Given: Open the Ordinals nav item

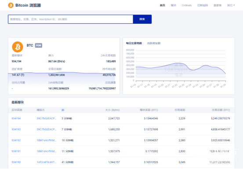Looking at the screenshot, I should point(187,5).
